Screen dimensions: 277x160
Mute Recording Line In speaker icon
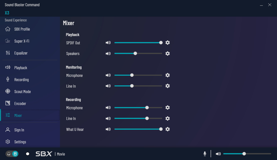pos(108,118)
